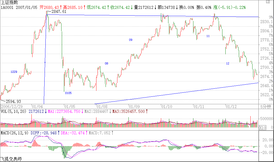
Task: Click the X10 volume scale button
Action: [x=262, y=128]
